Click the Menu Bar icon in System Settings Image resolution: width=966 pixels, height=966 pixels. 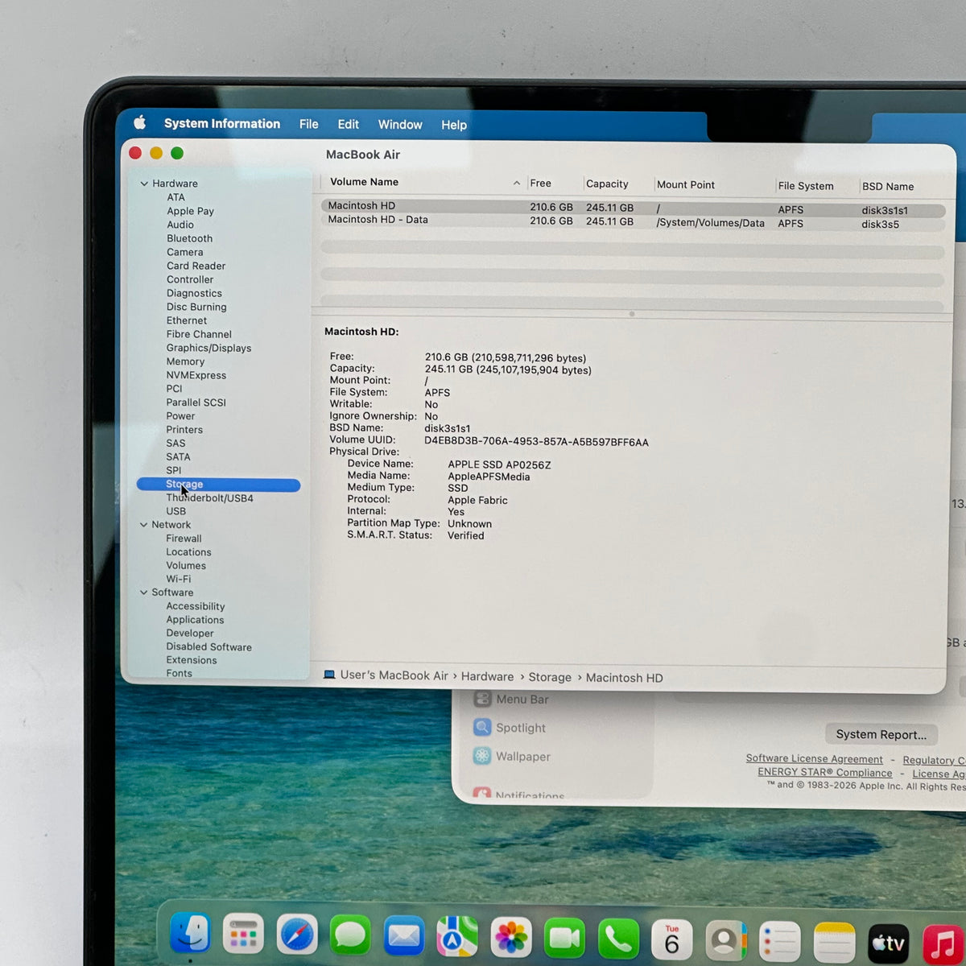point(482,699)
